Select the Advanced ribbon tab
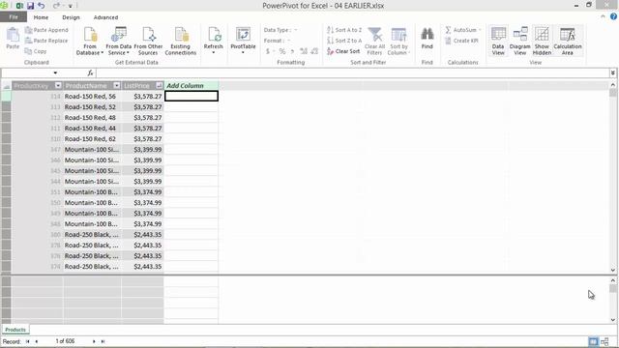The image size is (619, 348). tap(105, 17)
